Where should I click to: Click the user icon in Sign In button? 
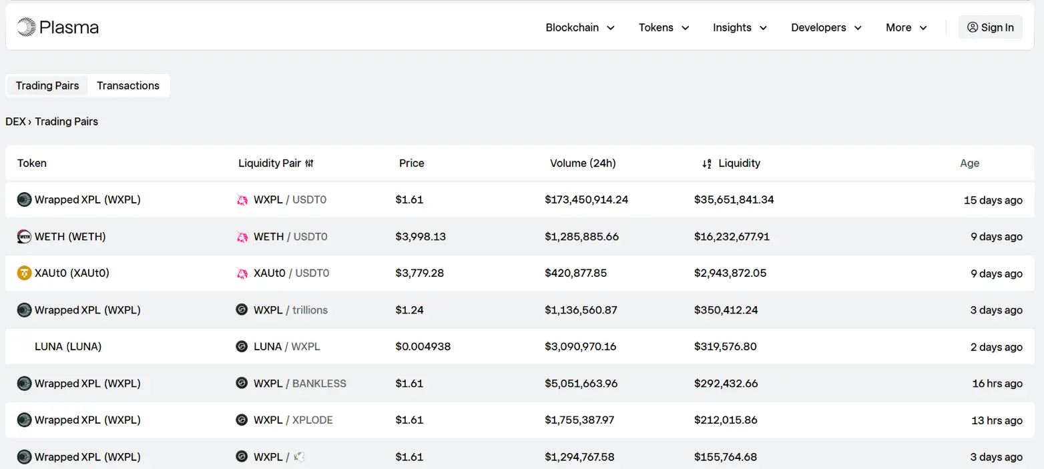(973, 27)
